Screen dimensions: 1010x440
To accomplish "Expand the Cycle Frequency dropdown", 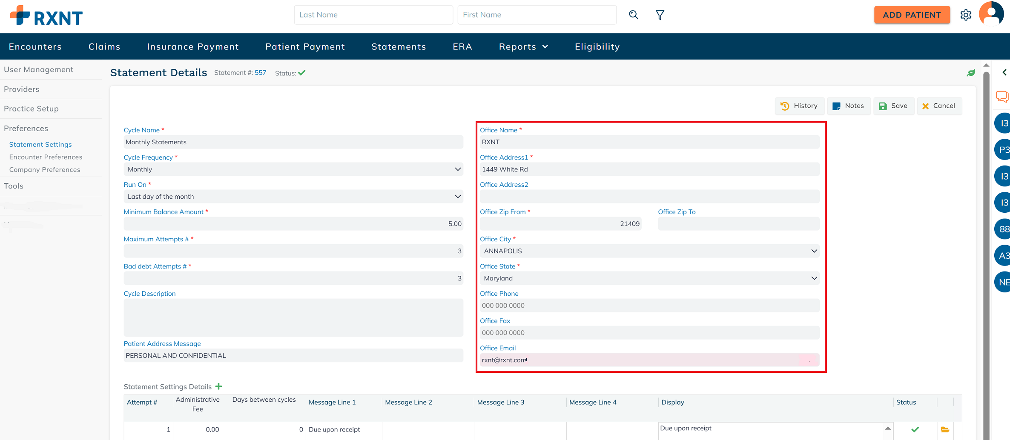I will click(458, 169).
